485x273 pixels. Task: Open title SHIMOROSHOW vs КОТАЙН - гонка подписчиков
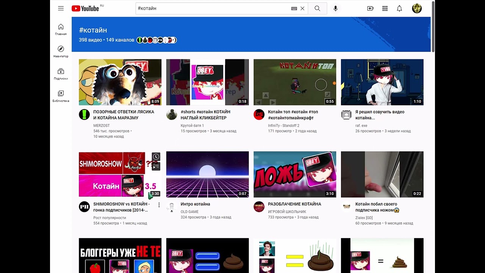point(121,207)
